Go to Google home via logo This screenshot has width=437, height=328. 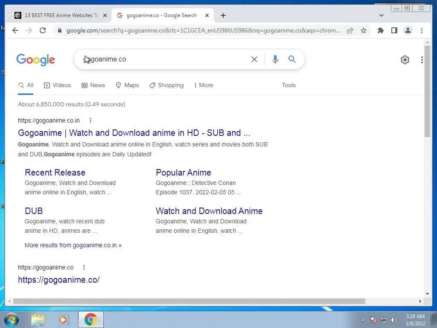pos(36,60)
